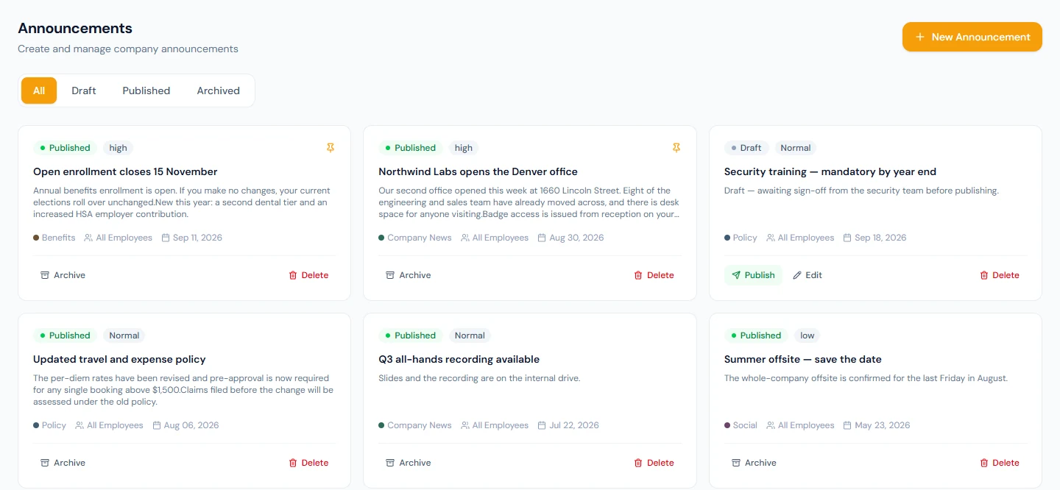
Task: Delete the Summer offsite announcement
Action: pos(1000,463)
